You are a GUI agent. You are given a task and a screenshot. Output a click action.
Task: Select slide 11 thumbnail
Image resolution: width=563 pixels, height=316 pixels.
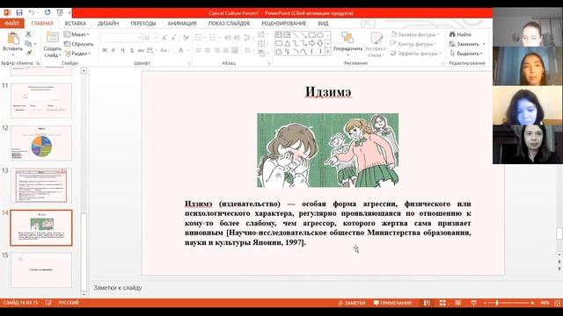[41, 100]
